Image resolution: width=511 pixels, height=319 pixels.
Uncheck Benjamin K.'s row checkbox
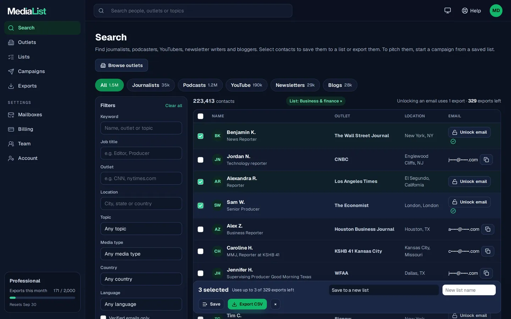(x=200, y=136)
